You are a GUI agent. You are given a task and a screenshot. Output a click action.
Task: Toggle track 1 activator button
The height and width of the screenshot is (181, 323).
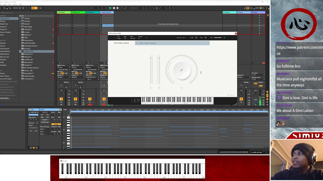(x=61, y=99)
